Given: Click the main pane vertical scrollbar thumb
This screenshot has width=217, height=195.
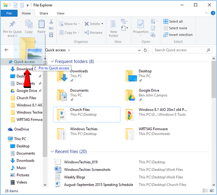Looking at the screenshot, I should pos(214,79).
